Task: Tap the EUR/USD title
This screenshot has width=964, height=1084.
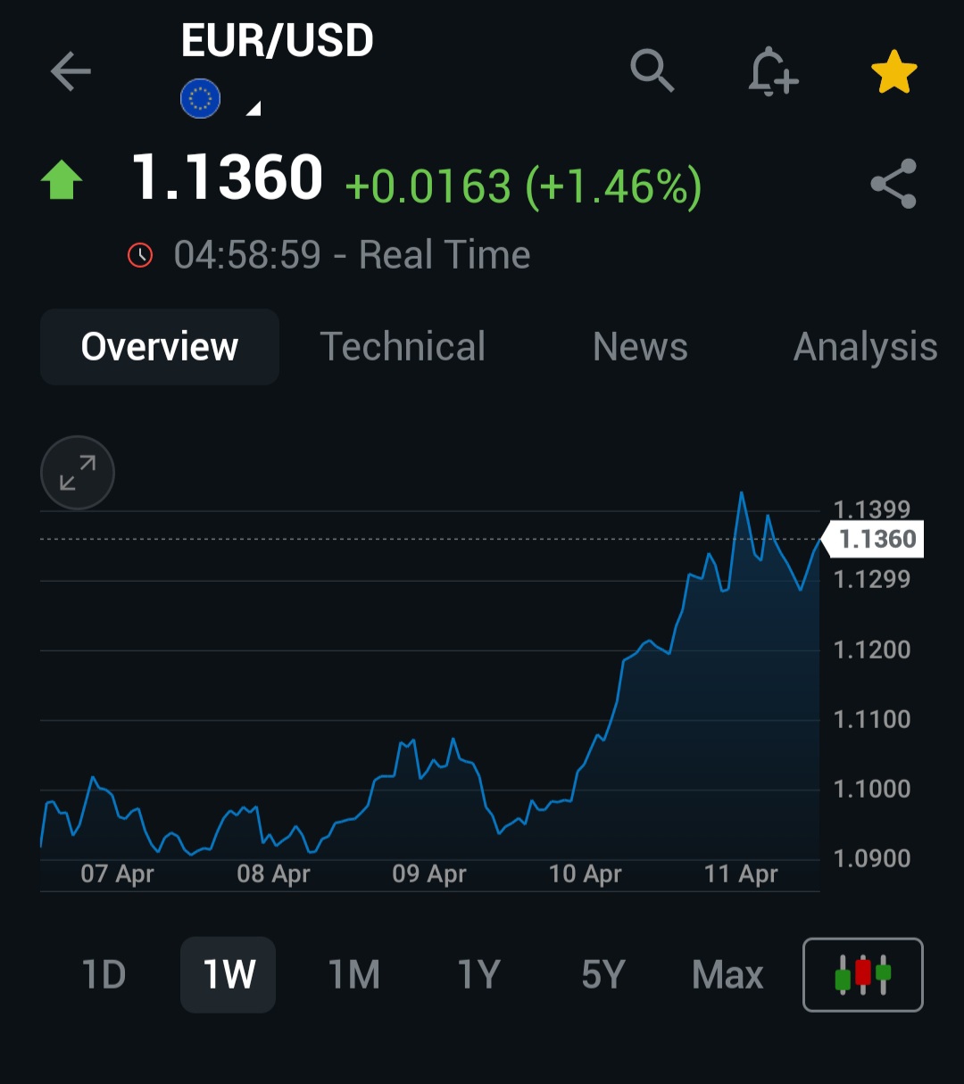Action: pyautogui.click(x=277, y=41)
